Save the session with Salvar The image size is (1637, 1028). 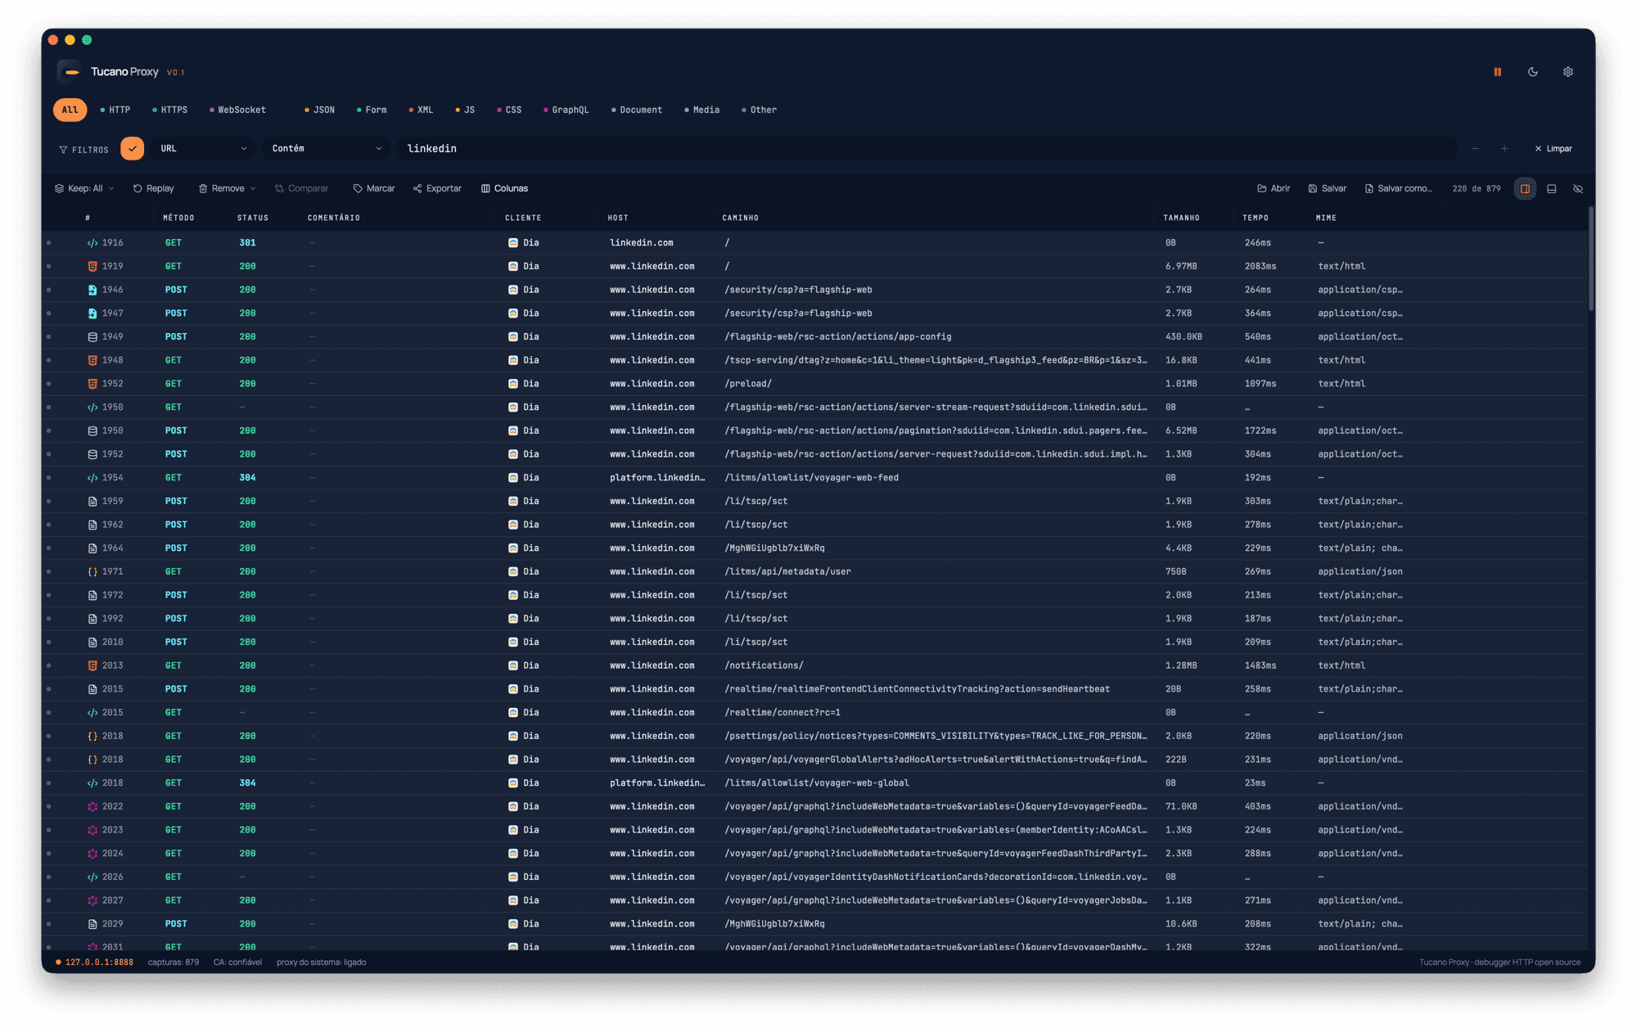click(1327, 189)
